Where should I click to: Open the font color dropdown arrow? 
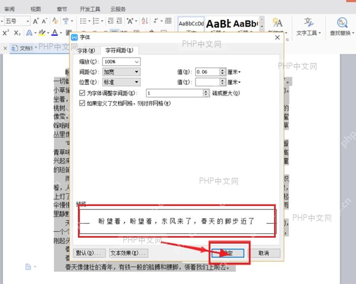[x=61, y=33]
